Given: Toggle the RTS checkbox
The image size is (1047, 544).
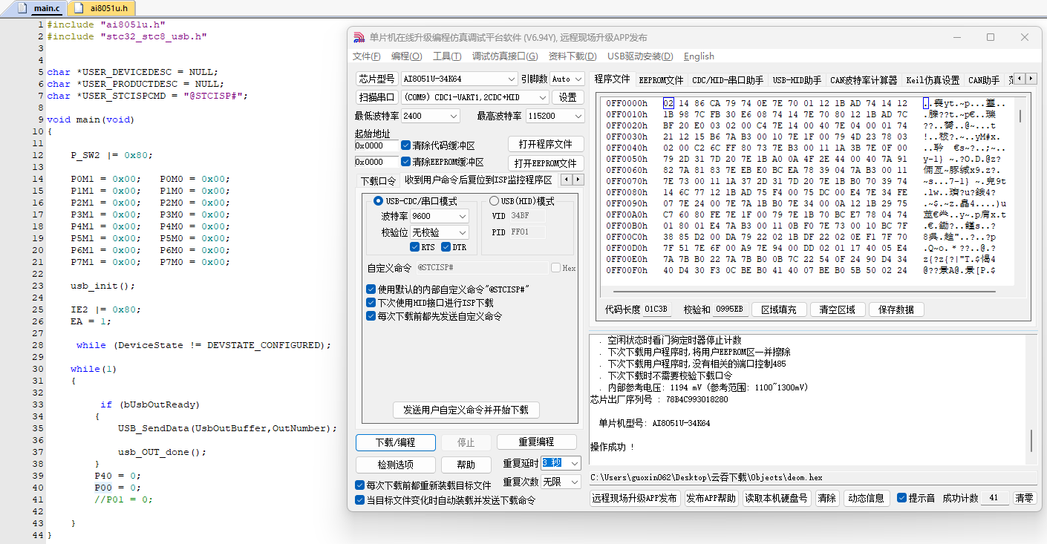Looking at the screenshot, I should pyautogui.click(x=415, y=247).
